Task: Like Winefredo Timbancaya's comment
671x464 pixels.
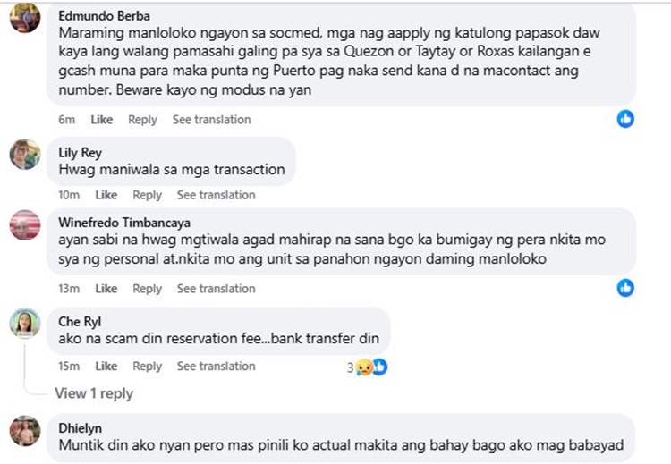Action: click(x=106, y=289)
